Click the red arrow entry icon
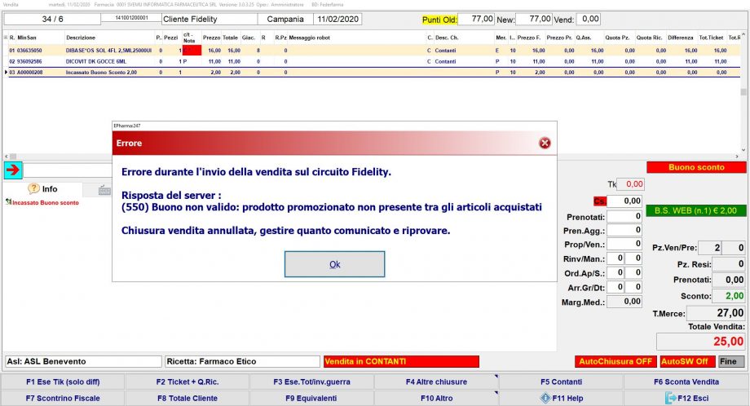Screen dimensions: 750x406 13,170
